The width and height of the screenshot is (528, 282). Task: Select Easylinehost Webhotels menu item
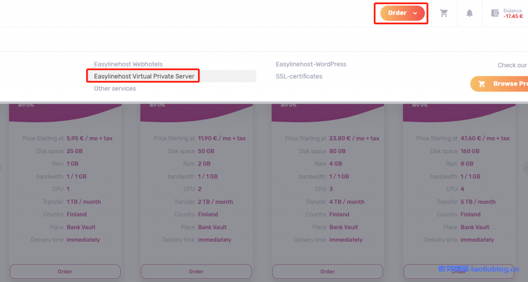click(x=128, y=64)
